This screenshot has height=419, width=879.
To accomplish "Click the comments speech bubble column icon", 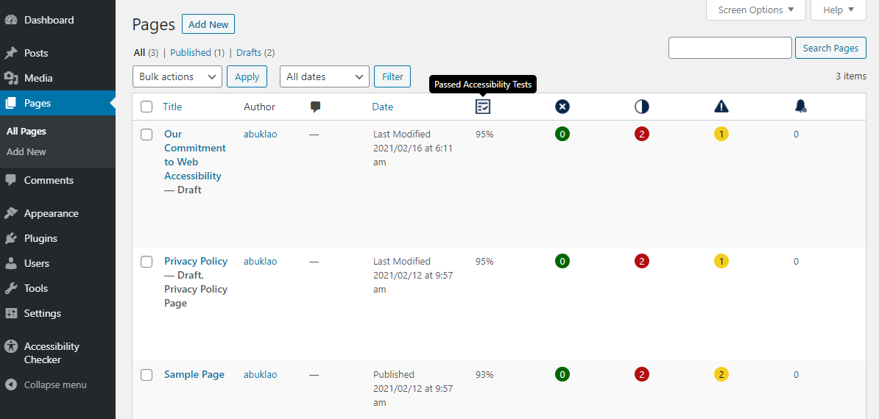I will click(x=316, y=107).
